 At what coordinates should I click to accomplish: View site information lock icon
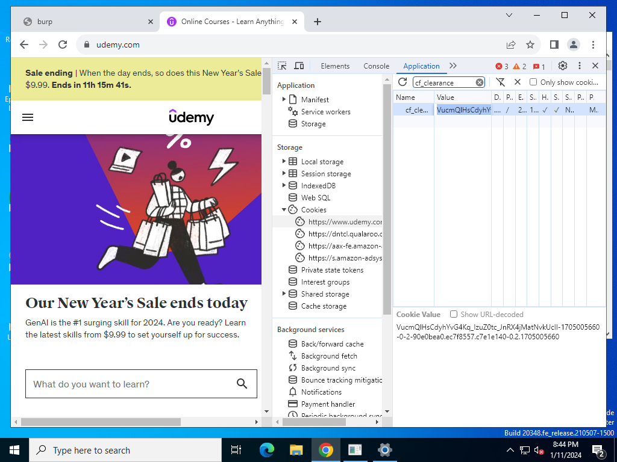point(87,45)
